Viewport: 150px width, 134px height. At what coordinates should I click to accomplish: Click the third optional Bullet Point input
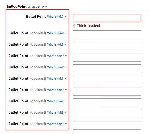pyautogui.click(x=107, y=57)
